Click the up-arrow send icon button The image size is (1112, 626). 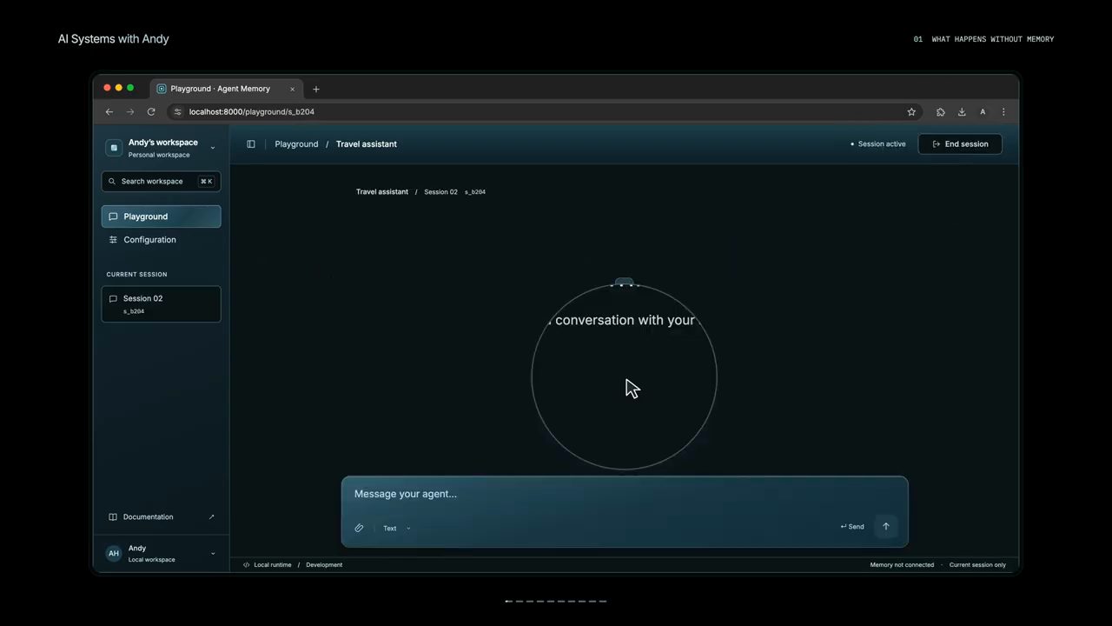[x=886, y=526]
